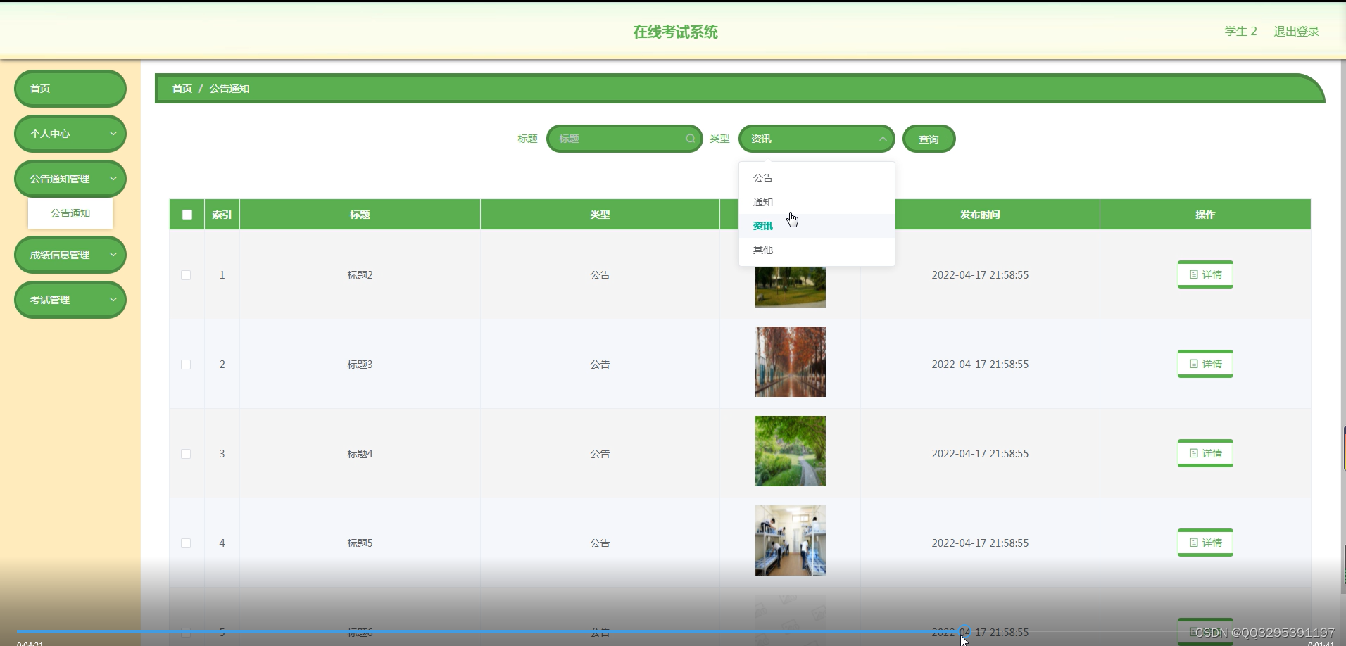Collapse the type dropdown via its arrow
The width and height of the screenshot is (1346, 646).
[x=882, y=139]
